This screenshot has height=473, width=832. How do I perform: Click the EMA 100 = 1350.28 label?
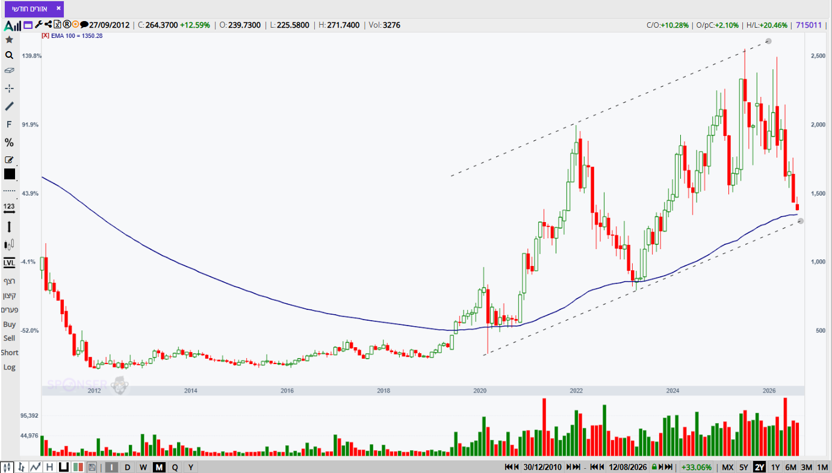76,36
